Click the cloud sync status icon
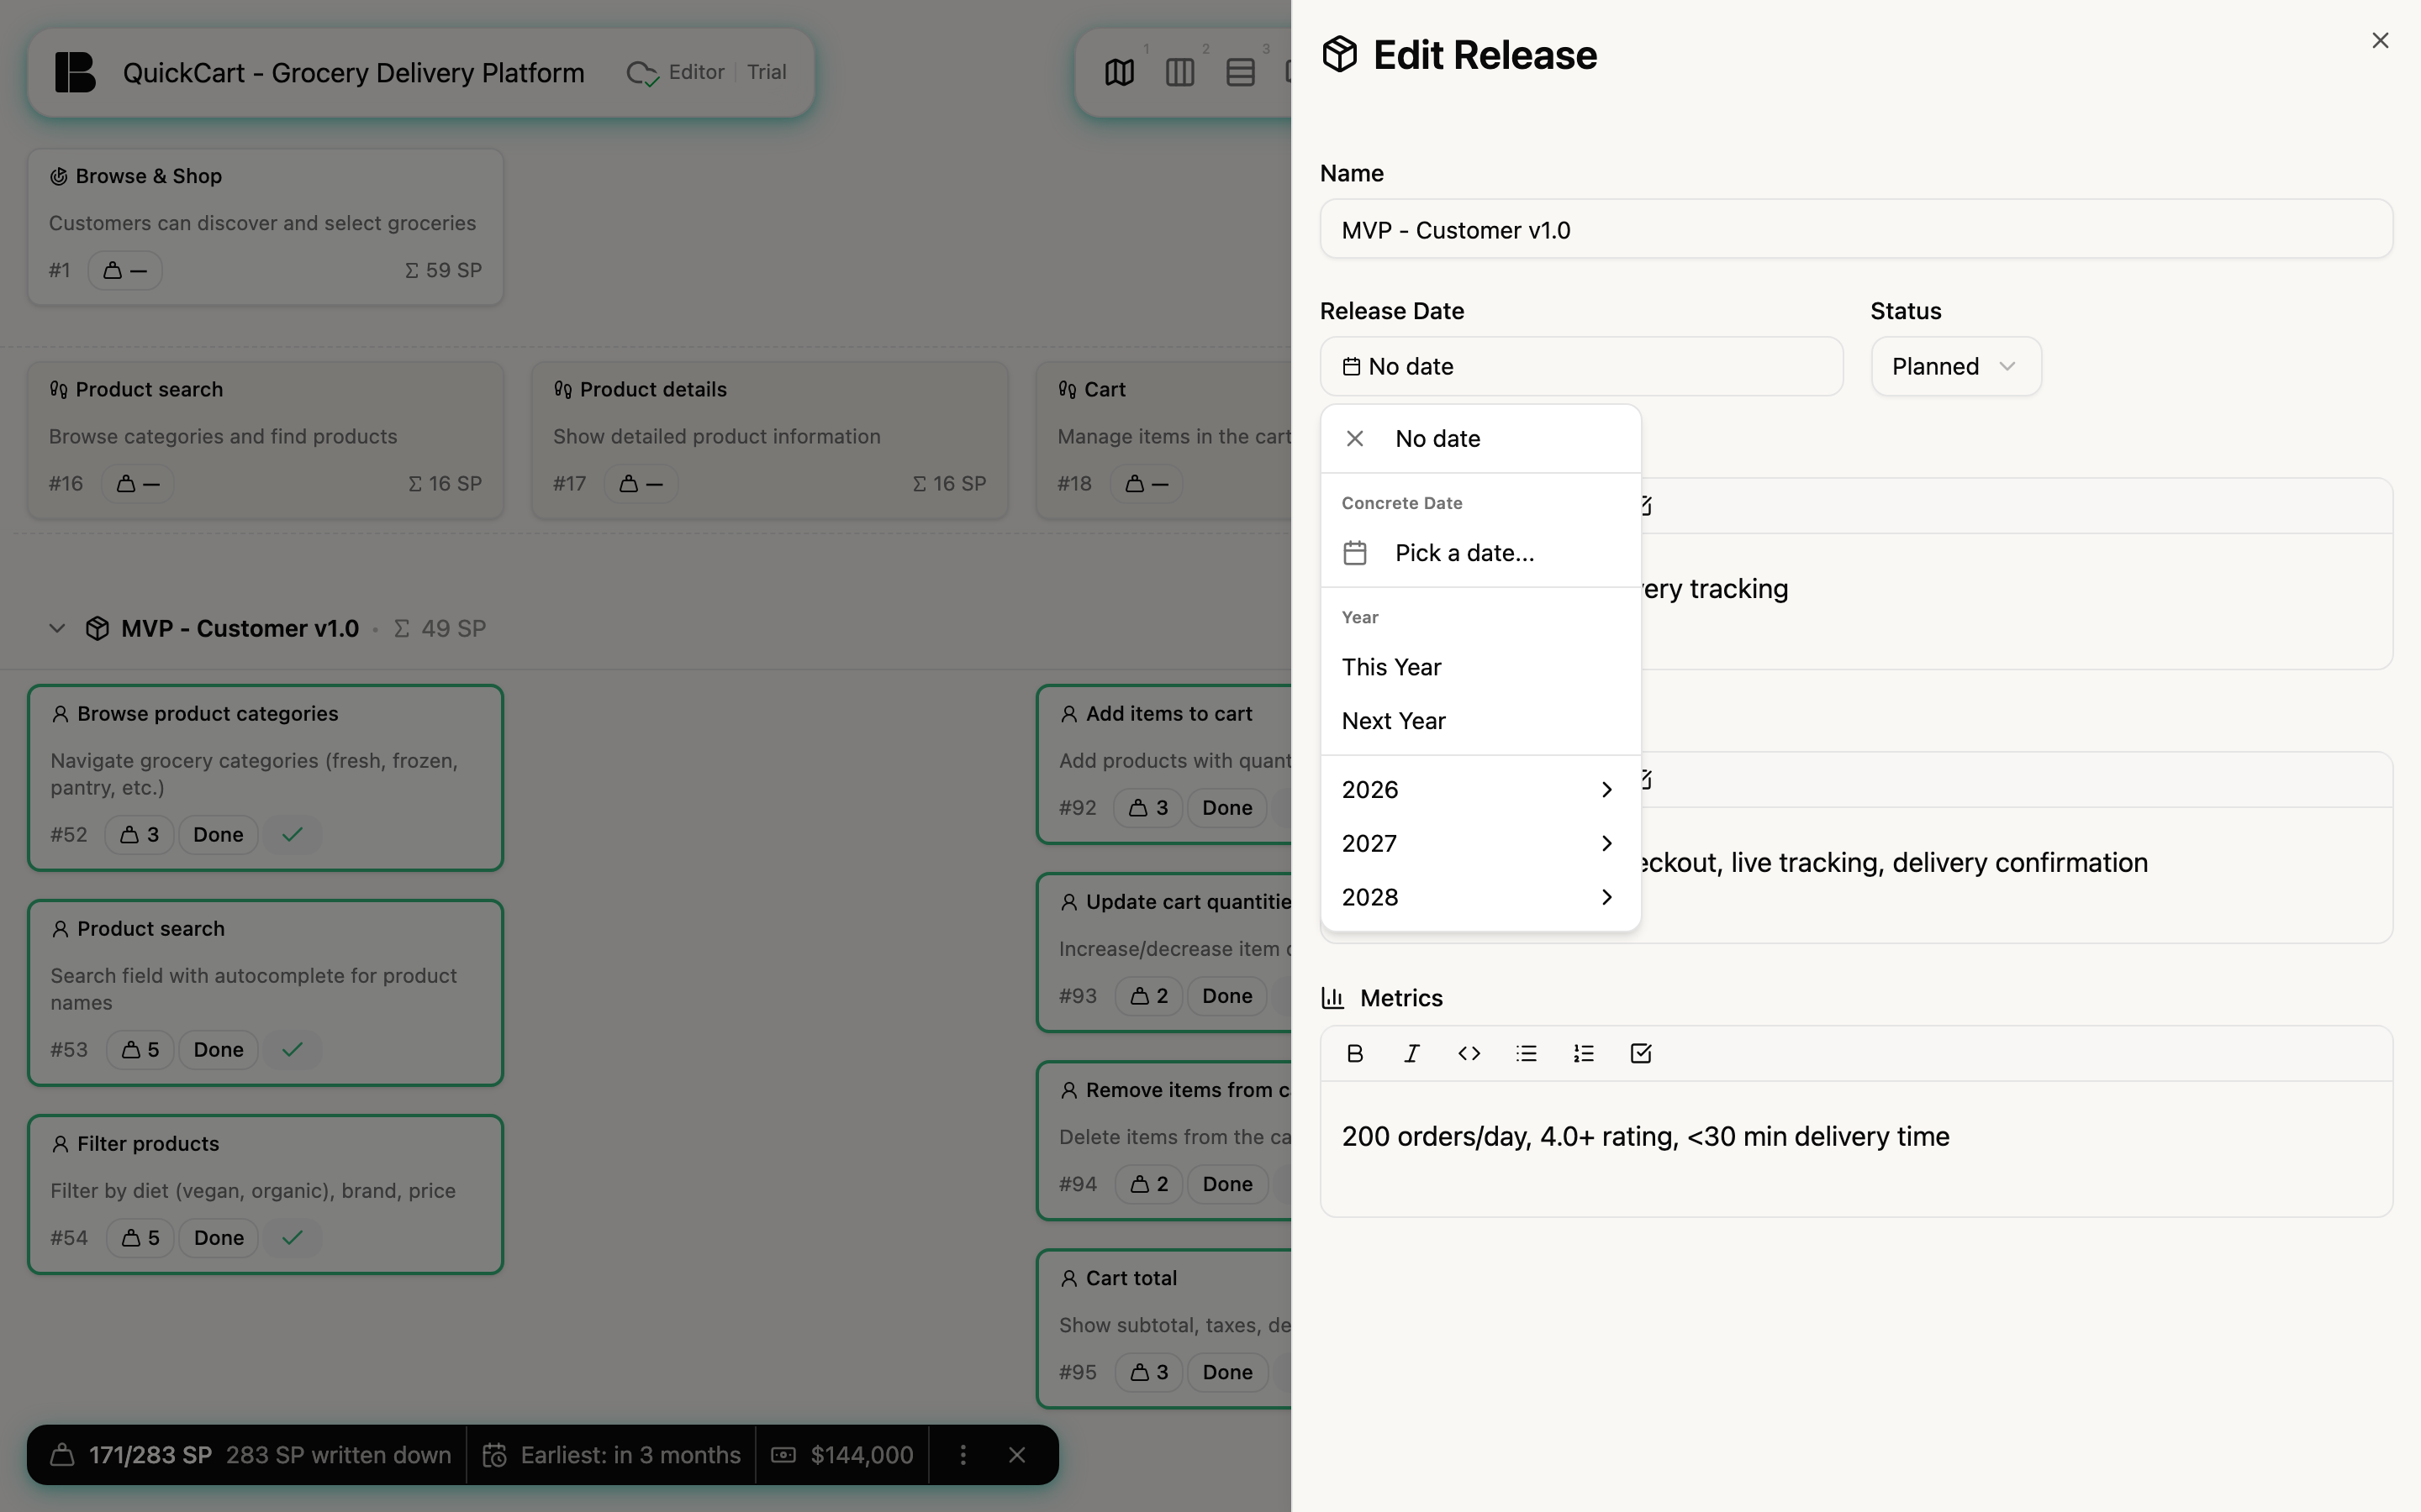 point(641,73)
